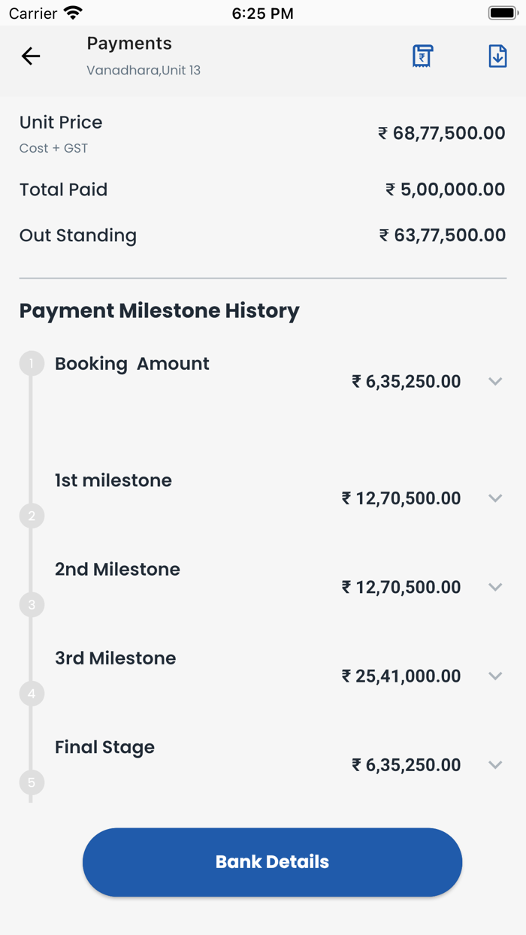Tap the battery indicator
Viewport: 526px width, 935px height.
pos(502,12)
